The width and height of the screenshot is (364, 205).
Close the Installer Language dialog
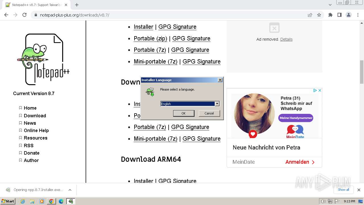(x=220, y=80)
